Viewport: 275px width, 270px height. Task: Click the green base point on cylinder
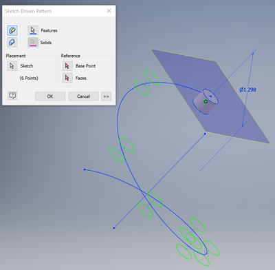pyautogui.click(x=206, y=101)
